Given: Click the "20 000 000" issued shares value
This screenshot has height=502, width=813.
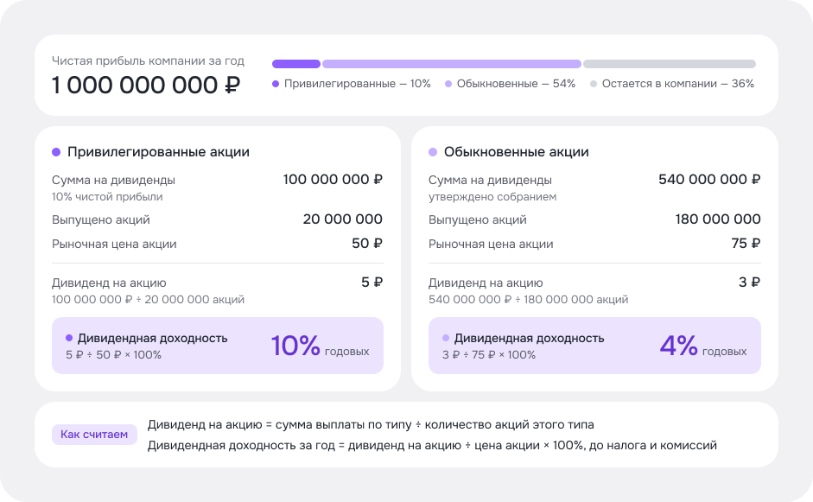Looking at the screenshot, I should pyautogui.click(x=343, y=219).
